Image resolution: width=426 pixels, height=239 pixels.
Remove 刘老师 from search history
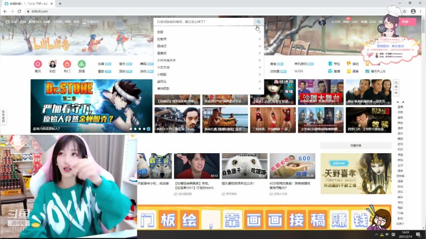coord(260,39)
